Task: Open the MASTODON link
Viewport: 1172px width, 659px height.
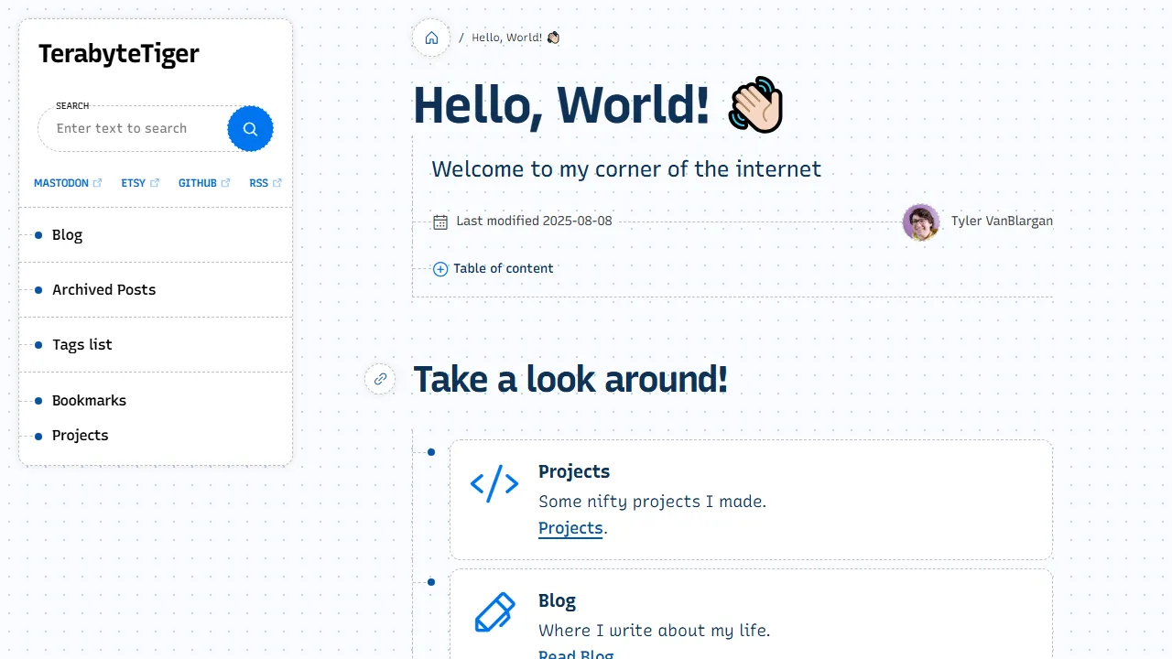Action: pyautogui.click(x=60, y=182)
